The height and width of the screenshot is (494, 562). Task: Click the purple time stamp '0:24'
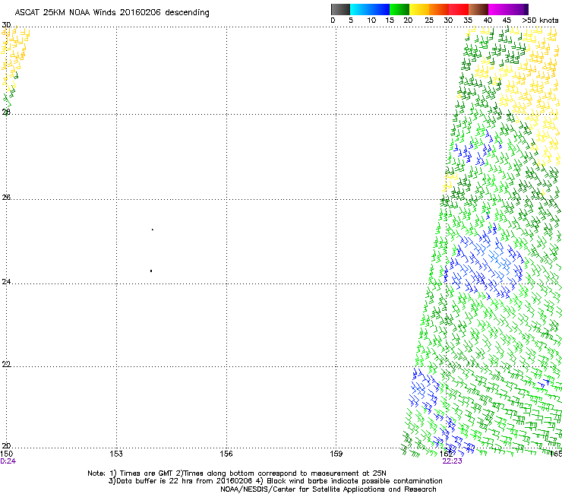click(8, 461)
